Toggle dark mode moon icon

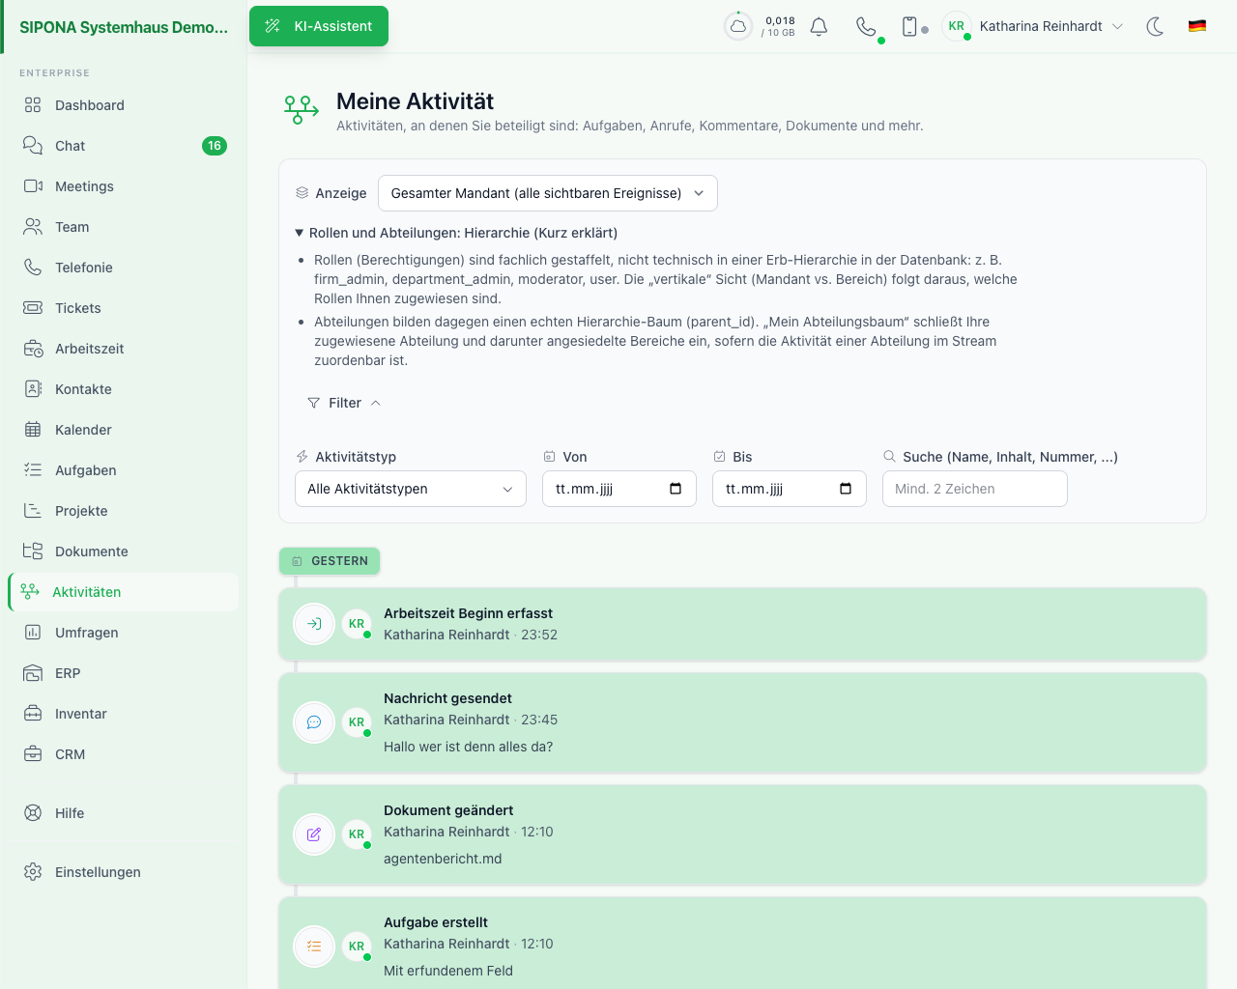(1155, 27)
